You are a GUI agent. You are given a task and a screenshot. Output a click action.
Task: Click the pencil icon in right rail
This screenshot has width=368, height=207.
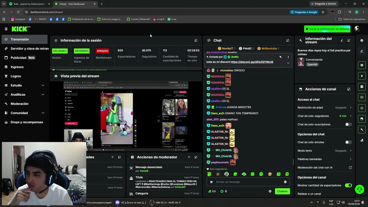click(362, 51)
